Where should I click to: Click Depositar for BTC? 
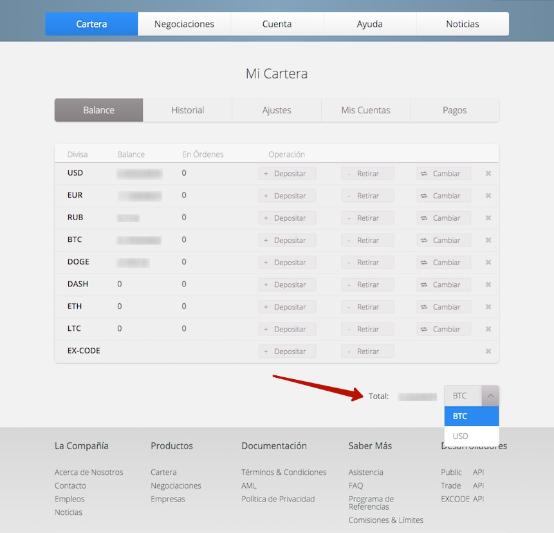[x=287, y=240]
